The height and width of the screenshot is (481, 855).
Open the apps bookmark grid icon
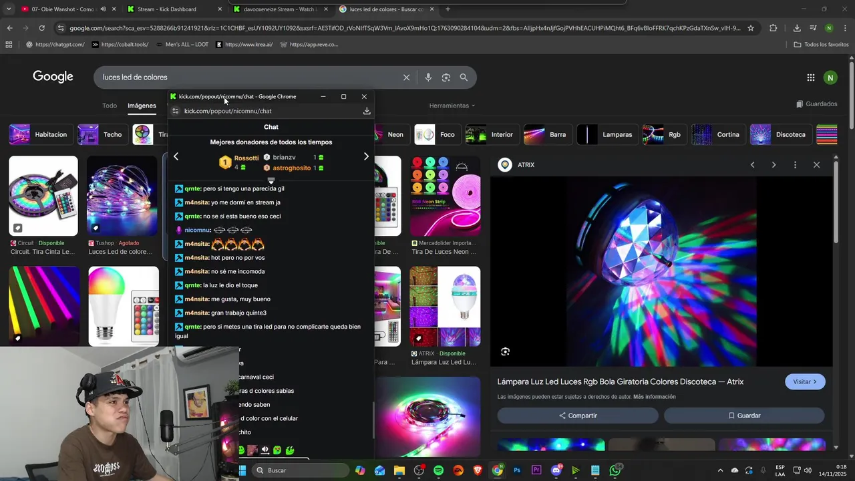(x=9, y=45)
